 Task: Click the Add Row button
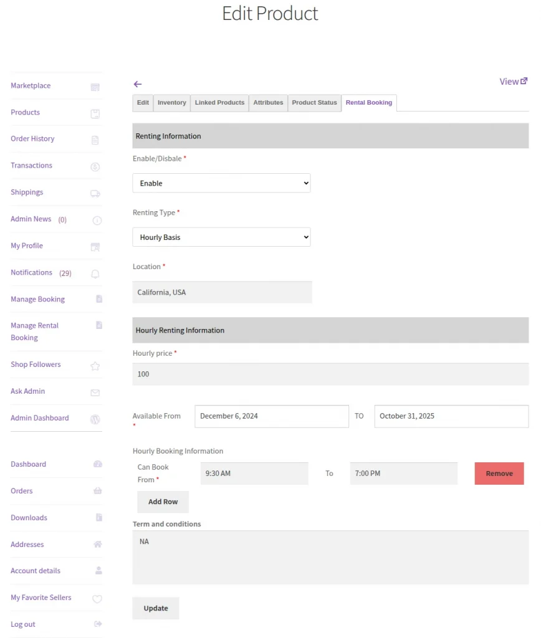tap(163, 502)
